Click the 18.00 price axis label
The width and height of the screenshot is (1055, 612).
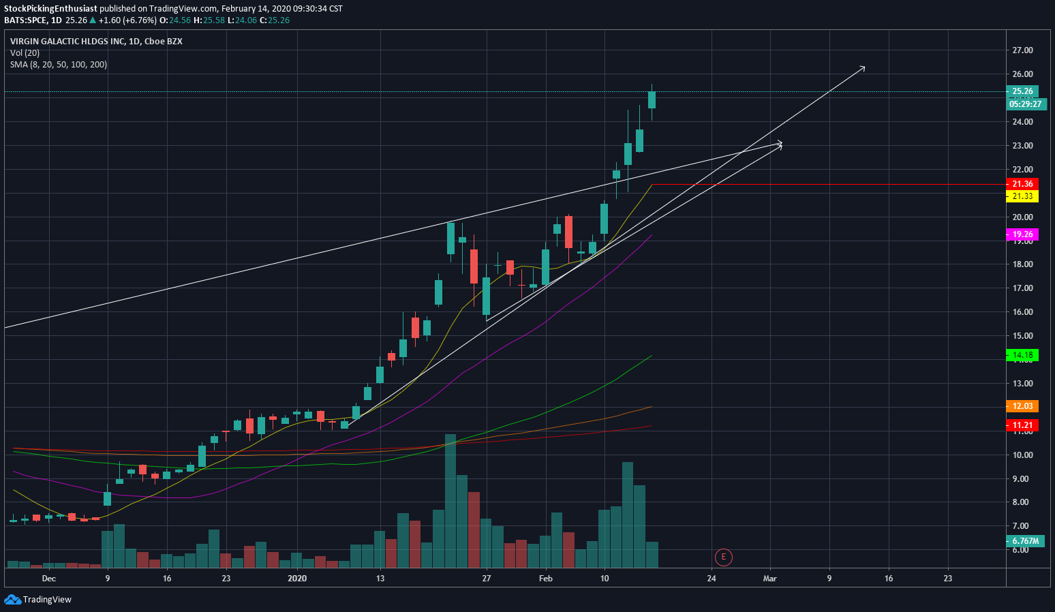click(1022, 264)
